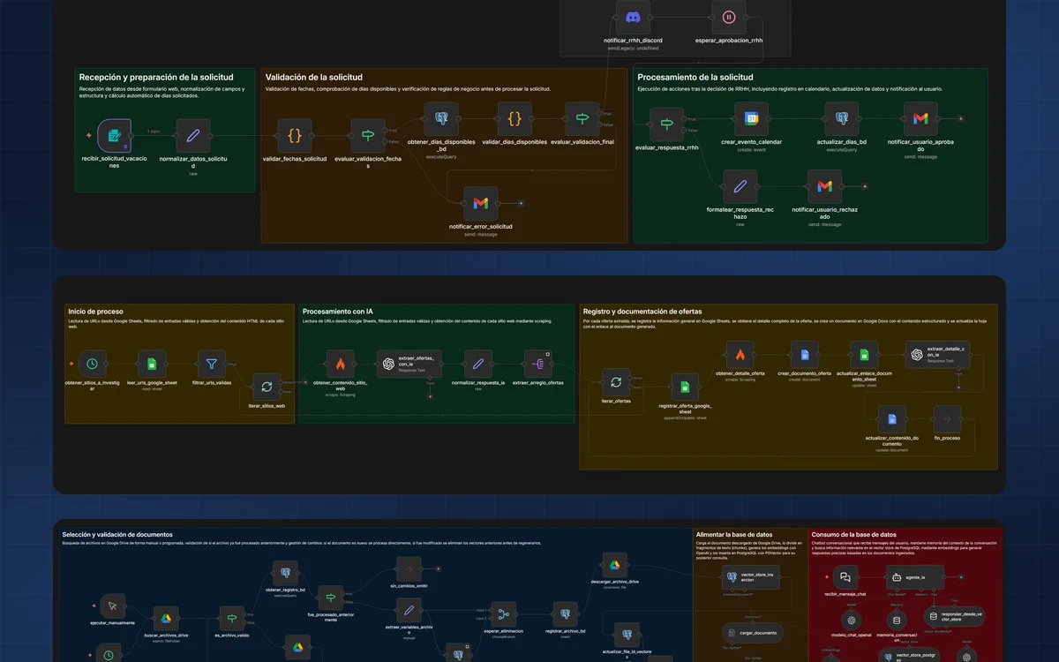Click the ejecutar_manualmente manual trigger node
The width and height of the screenshot is (1059, 662).
coord(112,606)
